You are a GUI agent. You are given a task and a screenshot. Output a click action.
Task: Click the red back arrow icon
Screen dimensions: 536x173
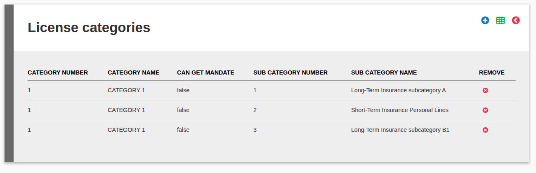pos(516,20)
